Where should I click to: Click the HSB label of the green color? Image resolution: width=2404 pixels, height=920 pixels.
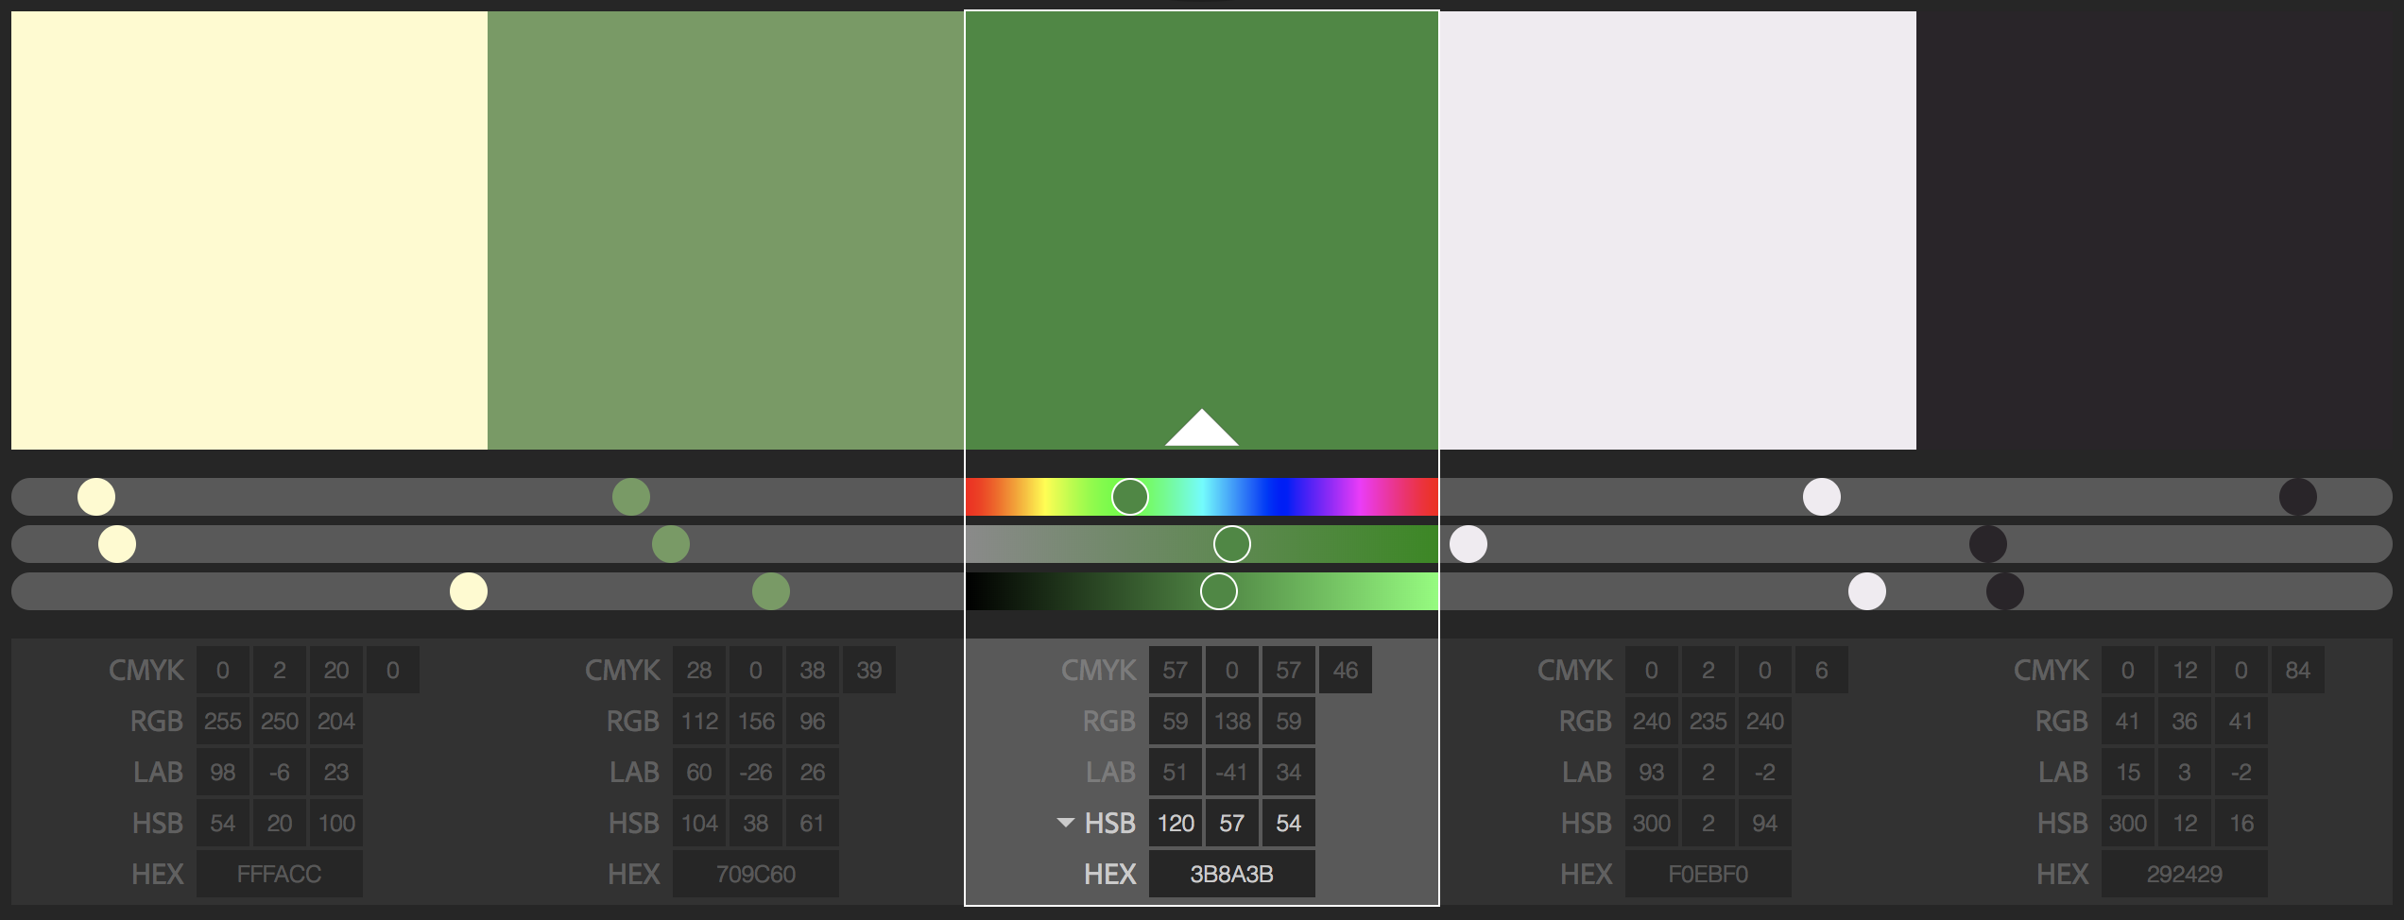pos(1109,823)
